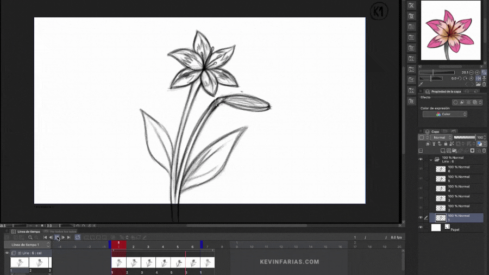Apply border effect in layer property

[x=456, y=102]
